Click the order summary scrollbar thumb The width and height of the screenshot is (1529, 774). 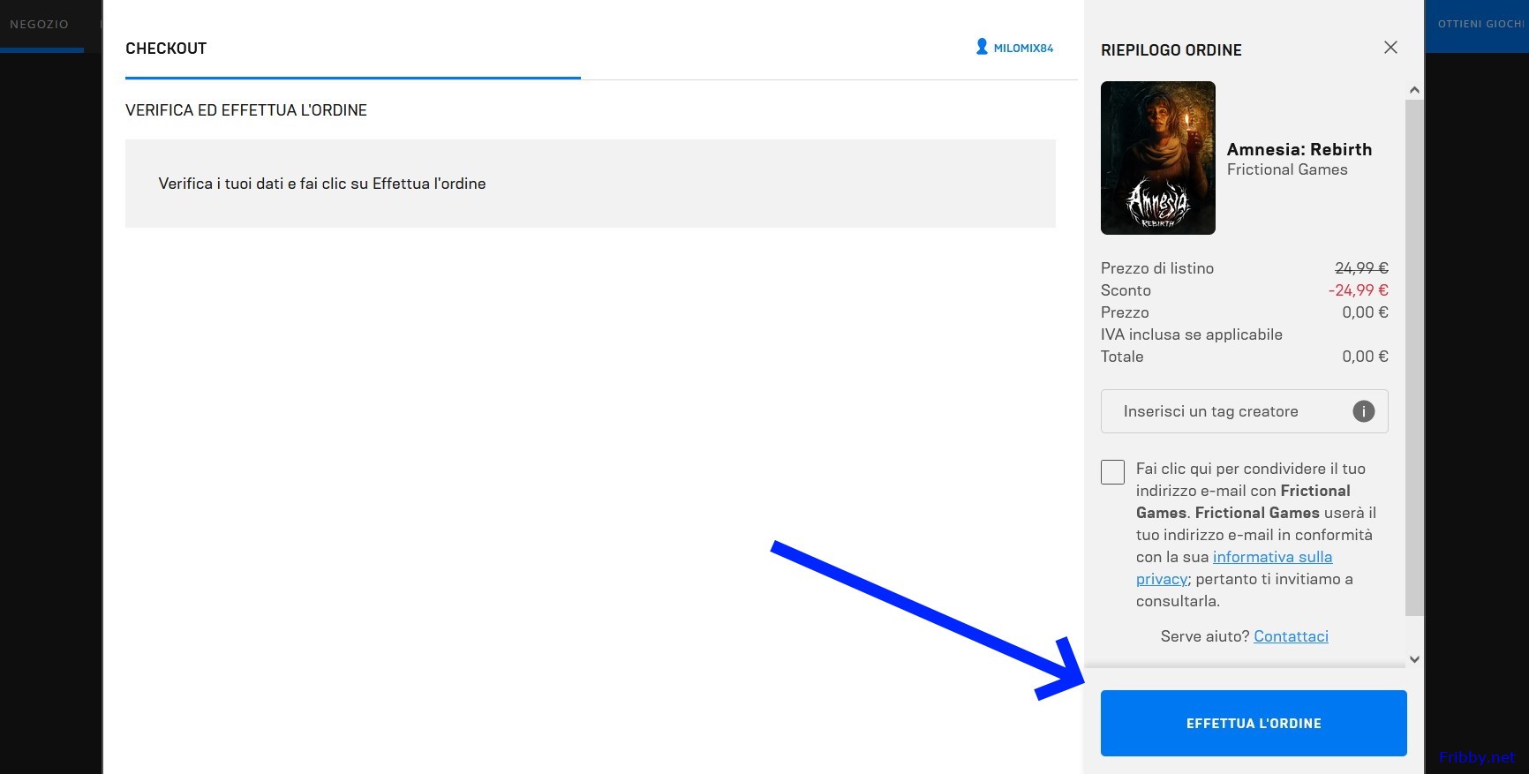(1414, 353)
